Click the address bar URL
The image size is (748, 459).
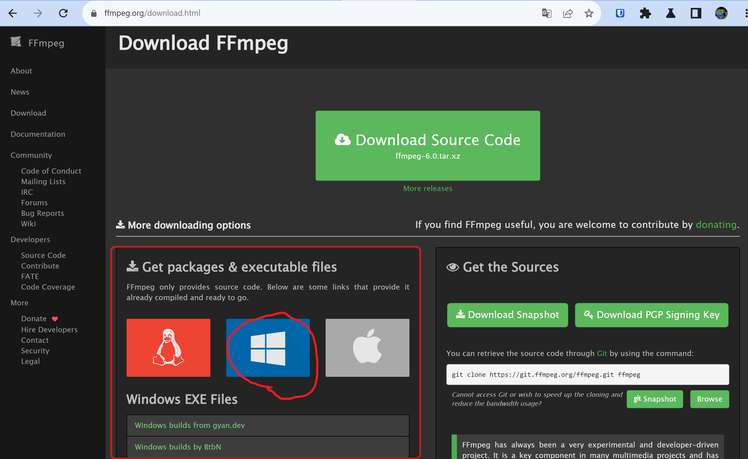point(152,13)
